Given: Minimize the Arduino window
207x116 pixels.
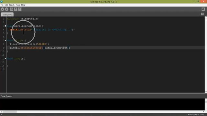Looking at the screenshot, I should pos(194,2).
